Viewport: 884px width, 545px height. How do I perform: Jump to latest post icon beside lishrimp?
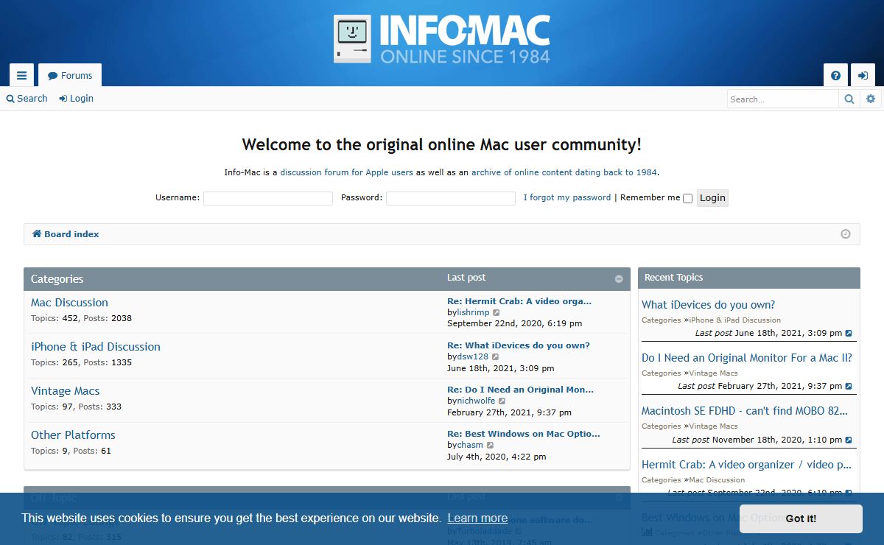point(497,313)
